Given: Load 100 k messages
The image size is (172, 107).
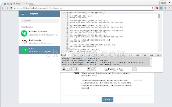Looking at the screenshot, I should click(x=158, y=55).
